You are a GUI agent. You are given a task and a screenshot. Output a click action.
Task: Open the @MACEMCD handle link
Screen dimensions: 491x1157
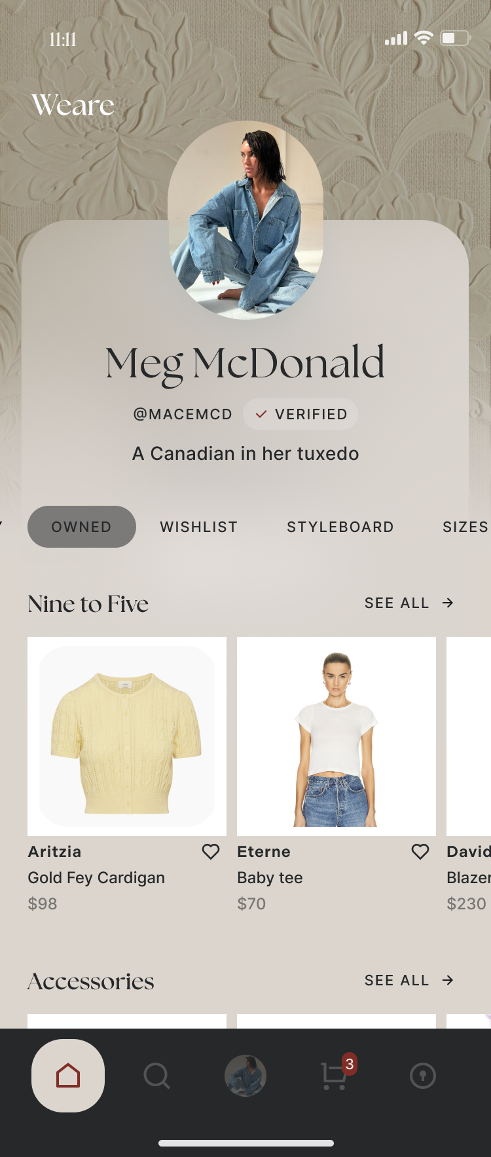pos(183,414)
